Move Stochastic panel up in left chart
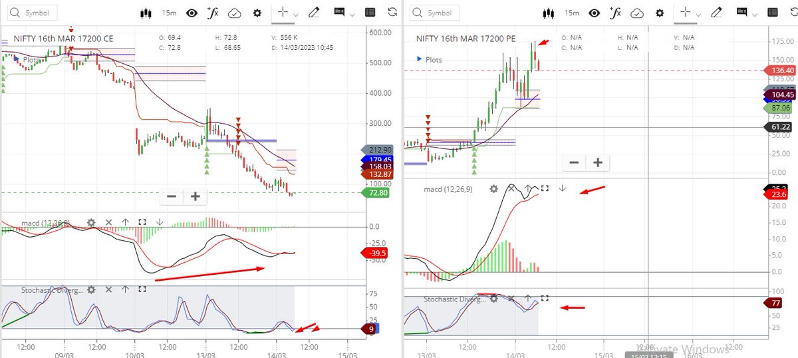 pyautogui.click(x=126, y=289)
